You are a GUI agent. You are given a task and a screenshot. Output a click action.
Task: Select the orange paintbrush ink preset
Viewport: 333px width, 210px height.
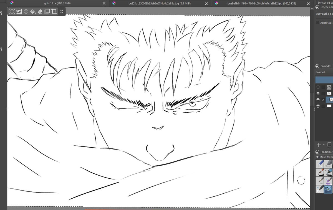[320, 172]
